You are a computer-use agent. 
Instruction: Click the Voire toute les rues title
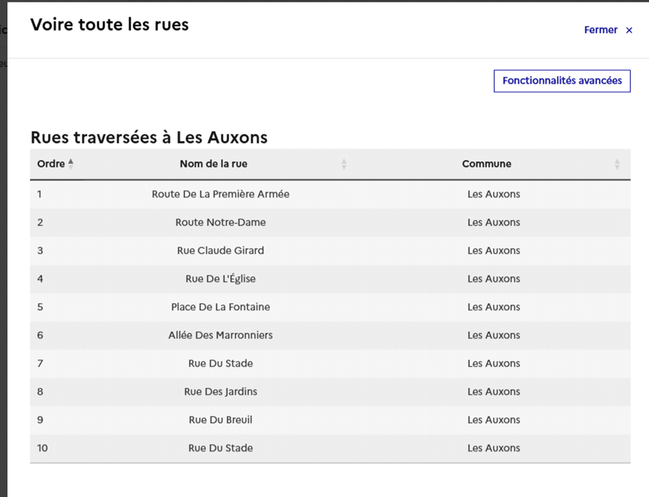point(110,24)
